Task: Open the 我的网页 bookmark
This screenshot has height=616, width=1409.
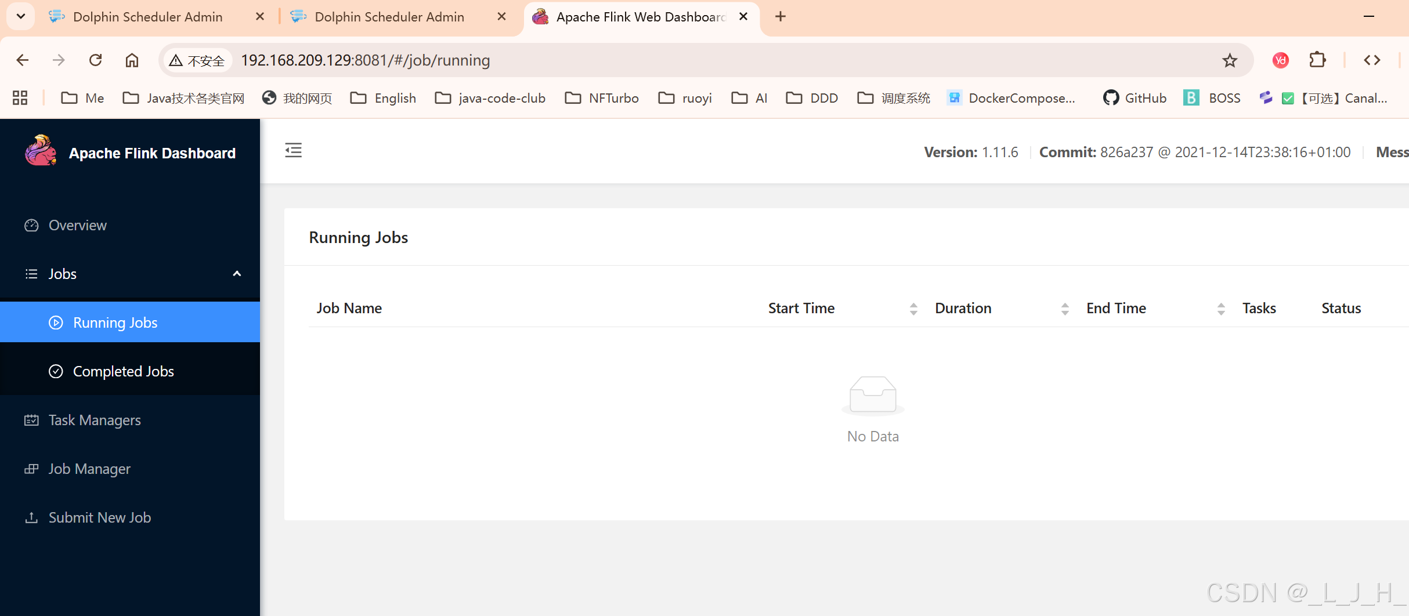Action: 297,98
